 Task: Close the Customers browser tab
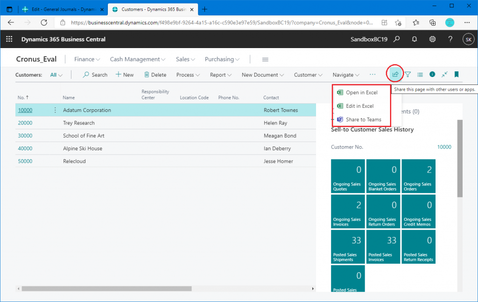coord(192,9)
